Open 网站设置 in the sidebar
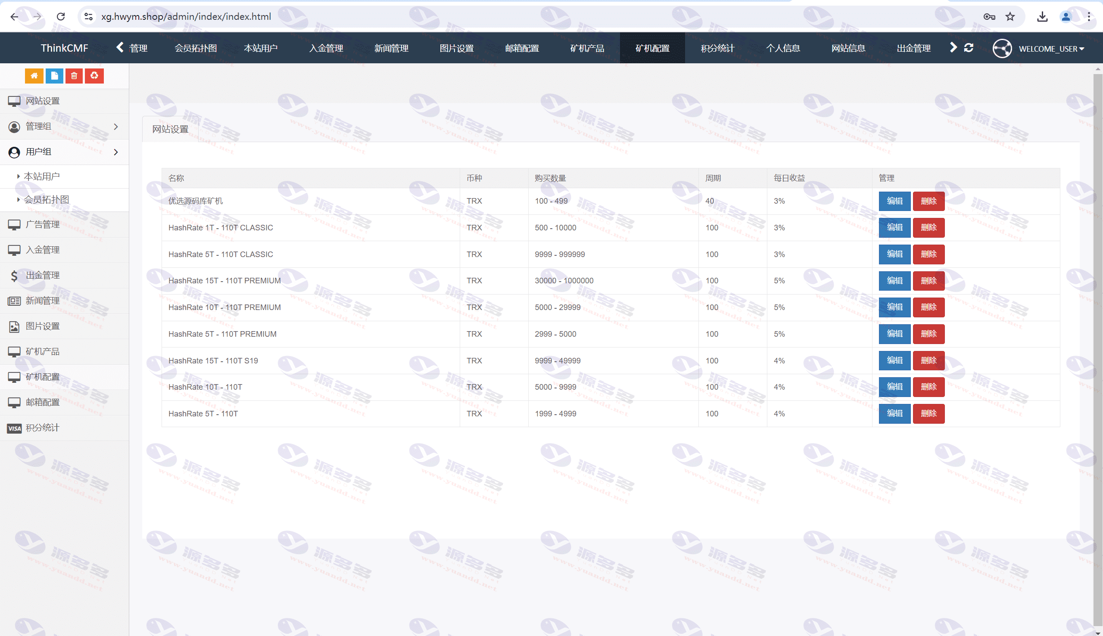Screen dimensions: 1103x636 pos(64,101)
